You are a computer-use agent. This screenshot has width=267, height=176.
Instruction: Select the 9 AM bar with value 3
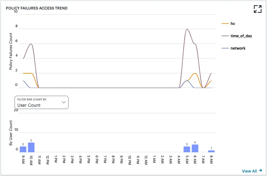(x=23, y=149)
